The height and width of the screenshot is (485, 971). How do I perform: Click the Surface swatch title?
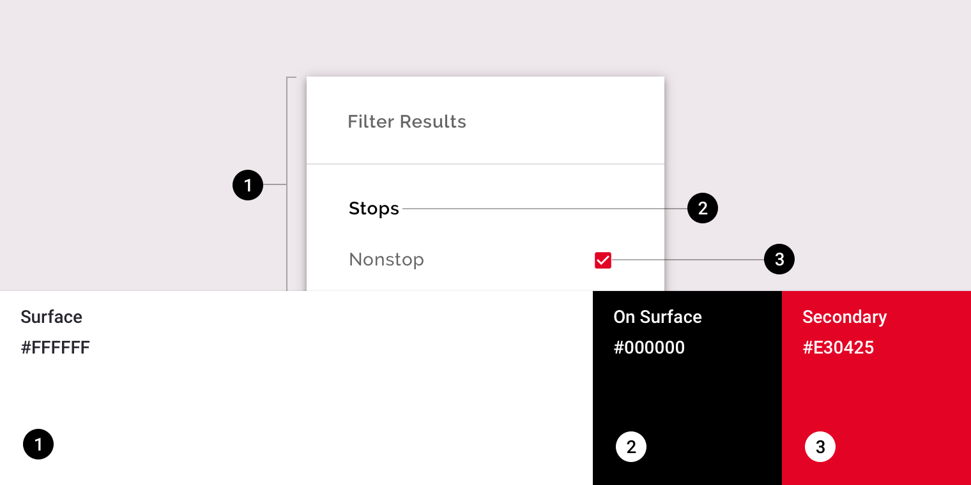click(52, 317)
